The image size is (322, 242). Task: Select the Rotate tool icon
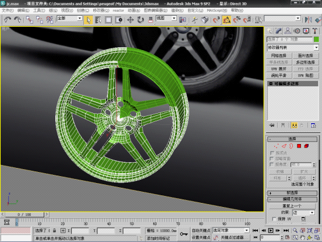pyautogui.click(x=140, y=20)
